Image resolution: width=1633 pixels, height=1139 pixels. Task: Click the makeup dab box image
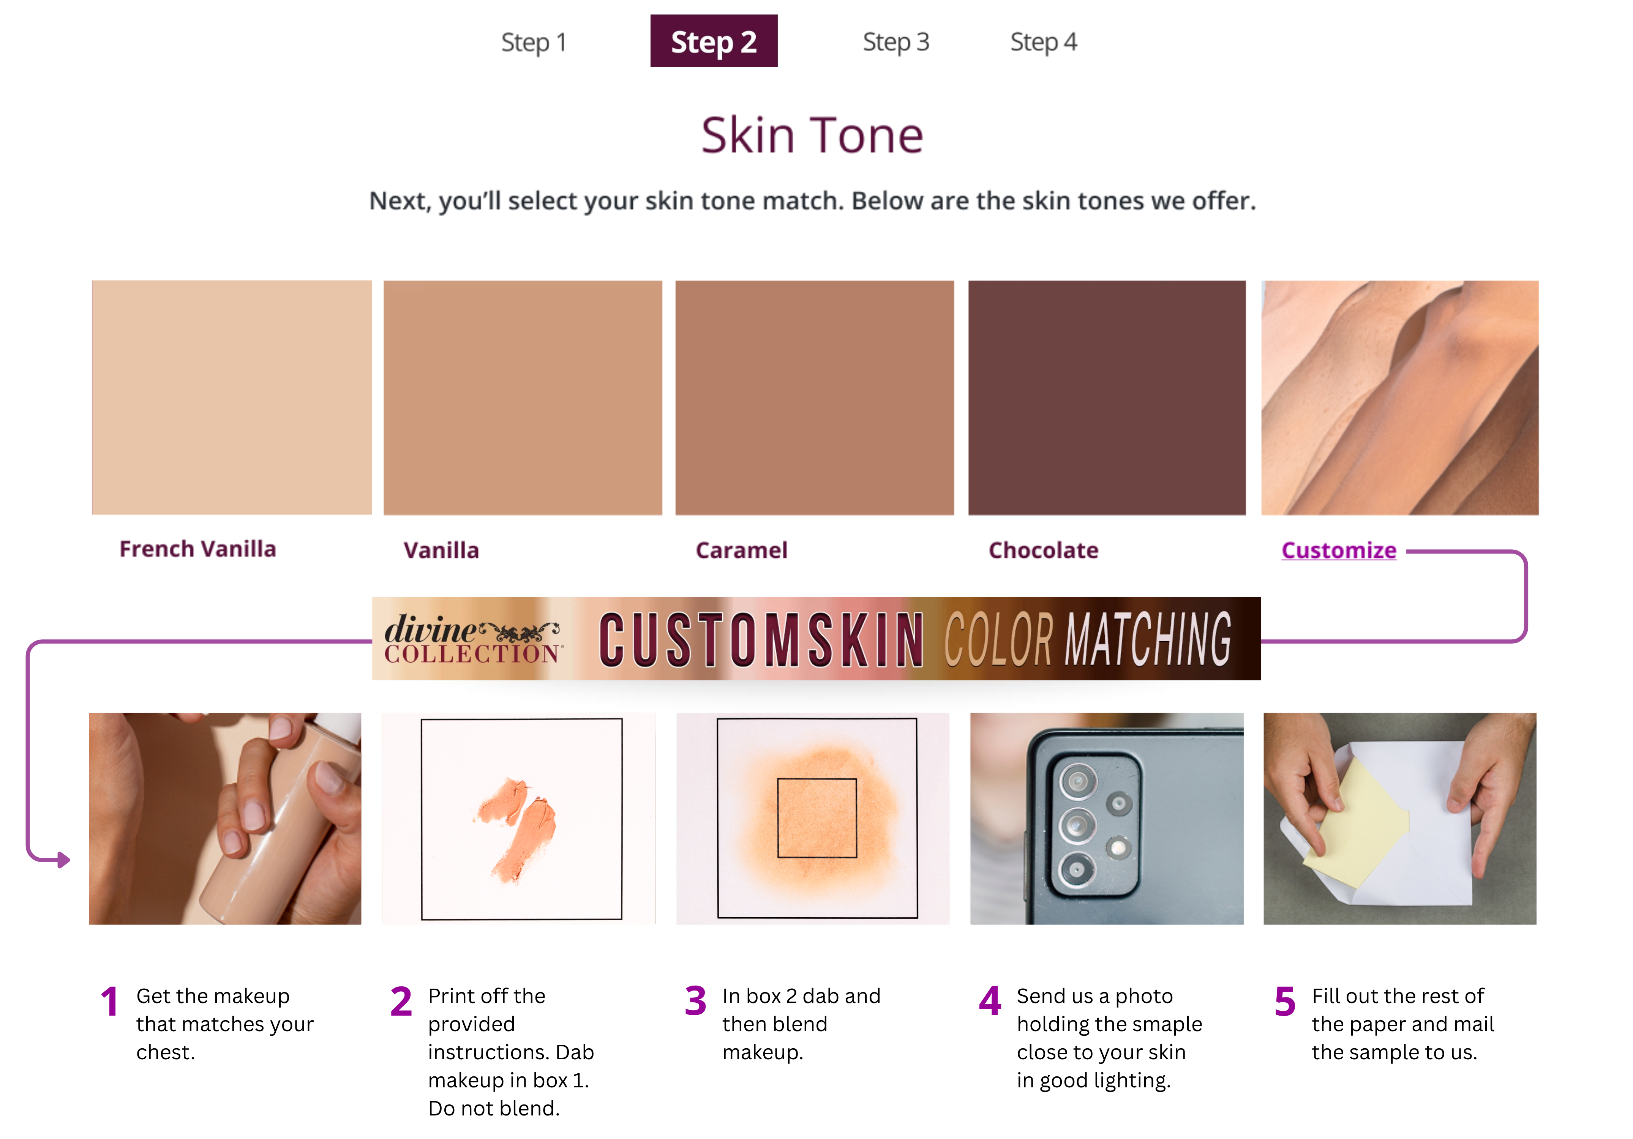click(x=519, y=818)
